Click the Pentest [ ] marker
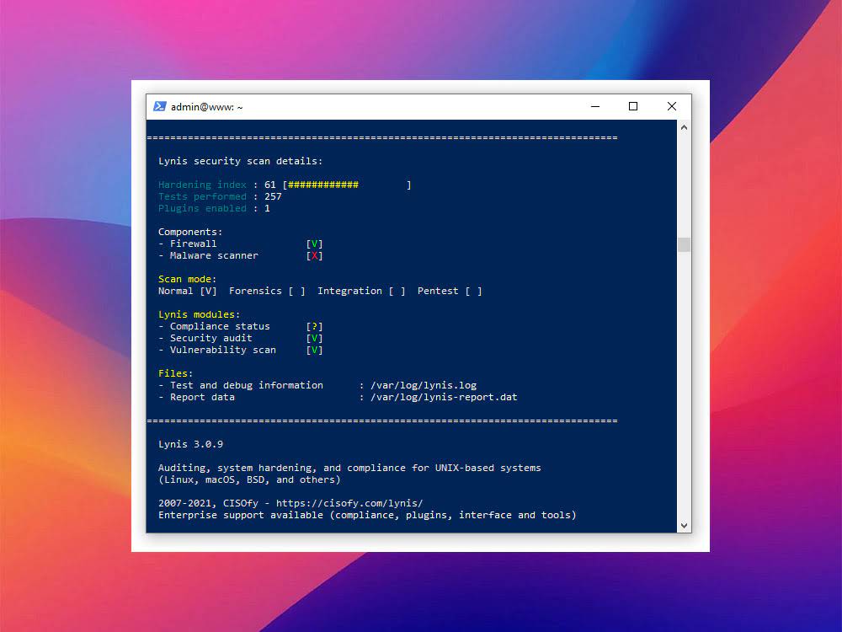842x632 pixels. pos(473,292)
